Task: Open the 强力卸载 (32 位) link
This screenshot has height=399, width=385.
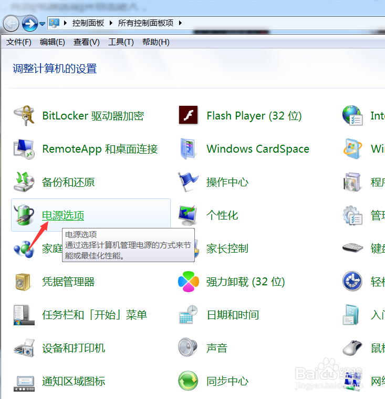Action: pyautogui.click(x=246, y=282)
